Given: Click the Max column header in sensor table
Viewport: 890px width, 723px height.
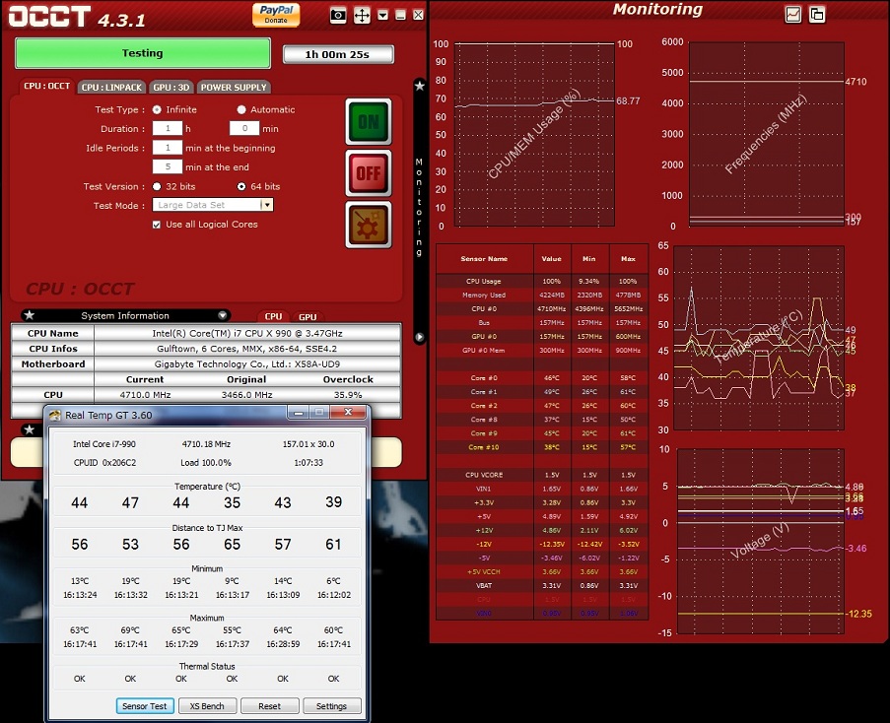Looking at the screenshot, I should coord(629,259).
